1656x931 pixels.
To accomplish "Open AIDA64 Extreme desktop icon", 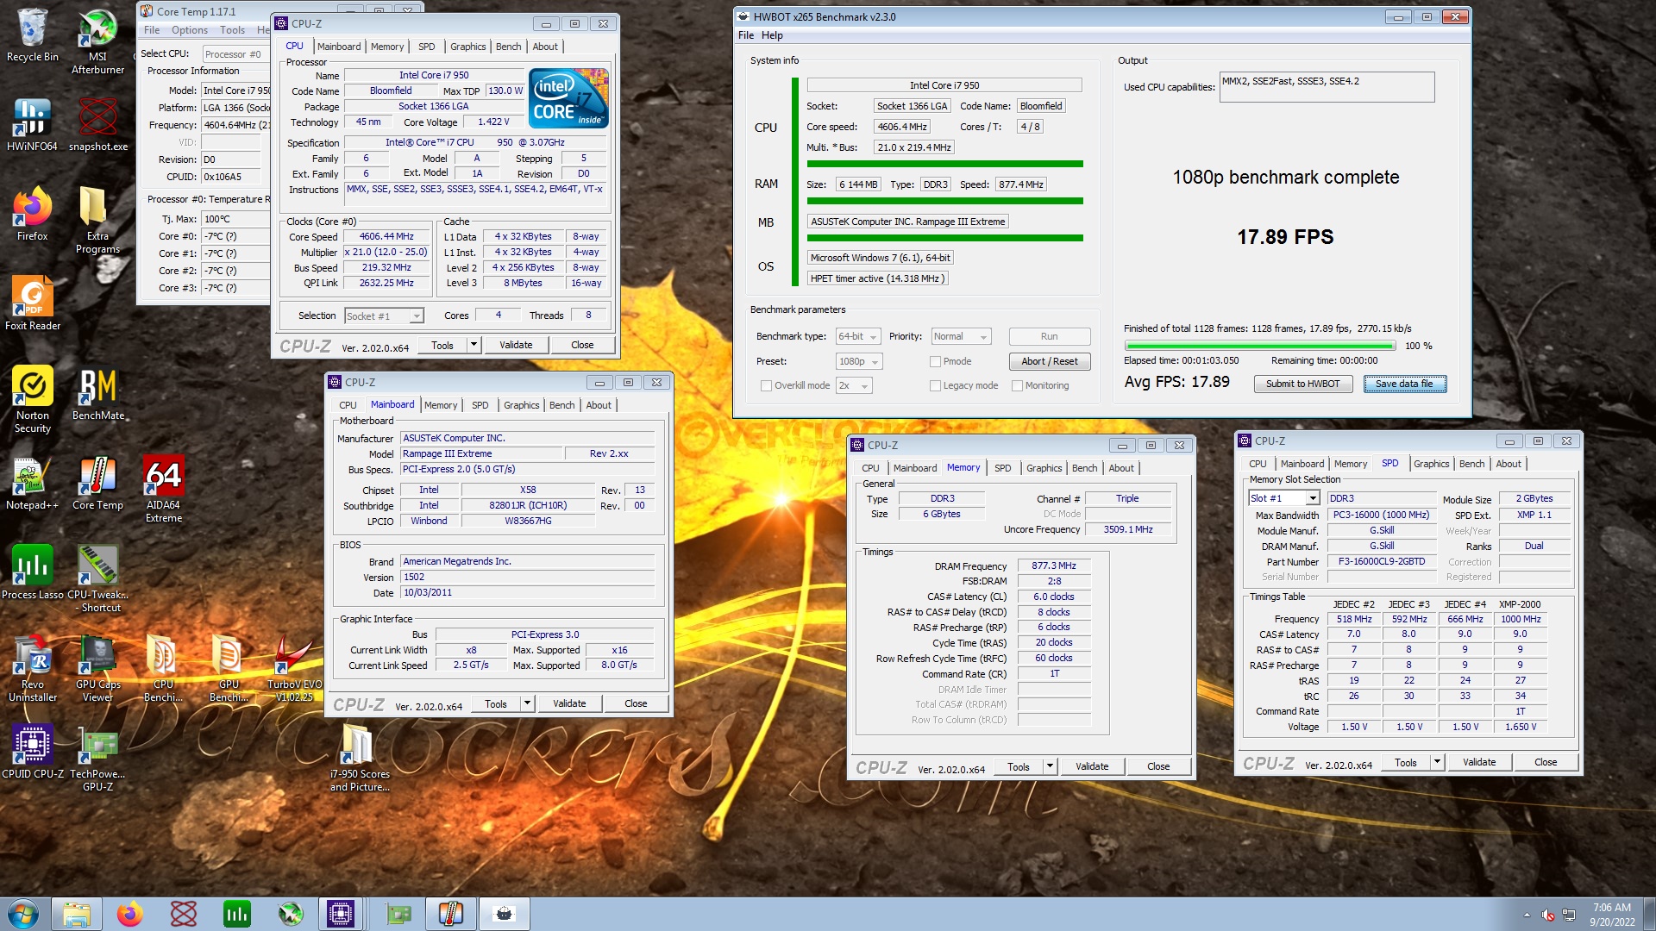I will click(x=163, y=489).
